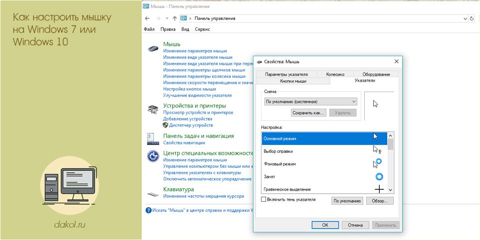Enable the Включить тень указателя checkbox

[x=263, y=199]
